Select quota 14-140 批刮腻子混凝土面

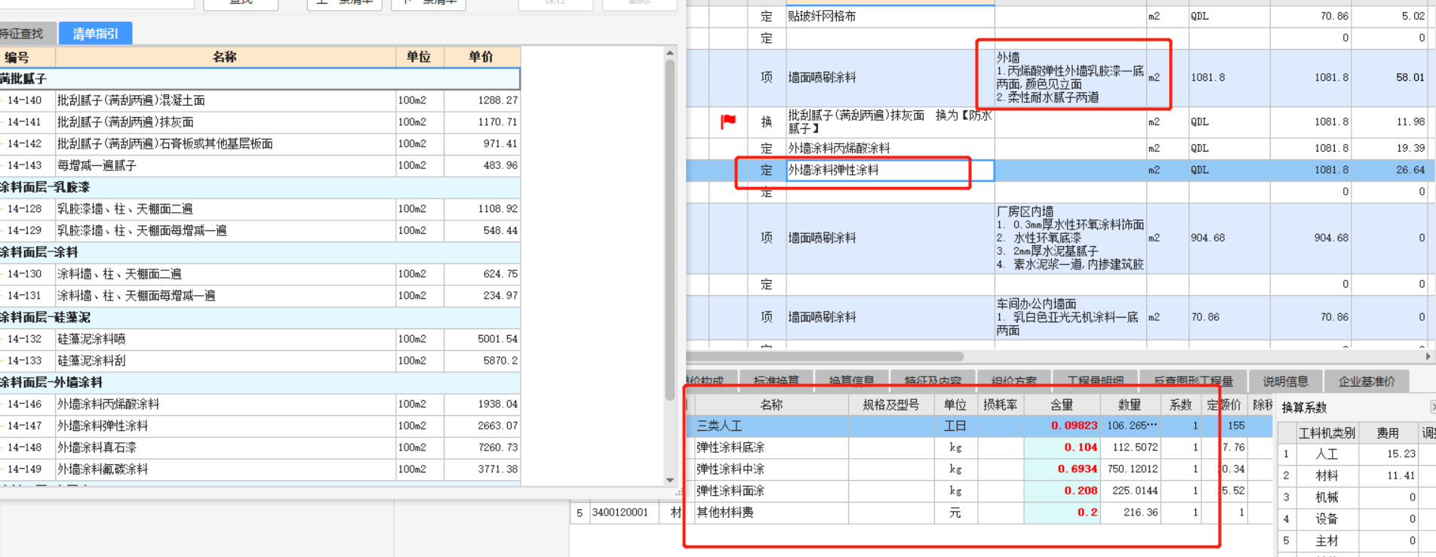[260, 100]
